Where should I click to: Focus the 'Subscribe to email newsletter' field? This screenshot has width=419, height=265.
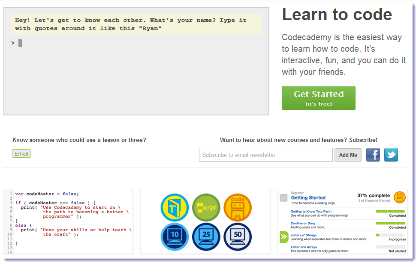pyautogui.click(x=265, y=155)
